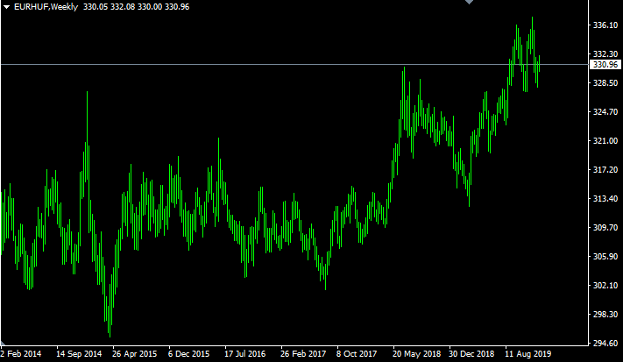
Task: Click the 14 Sep 2014 date label
Action: [x=79, y=353]
